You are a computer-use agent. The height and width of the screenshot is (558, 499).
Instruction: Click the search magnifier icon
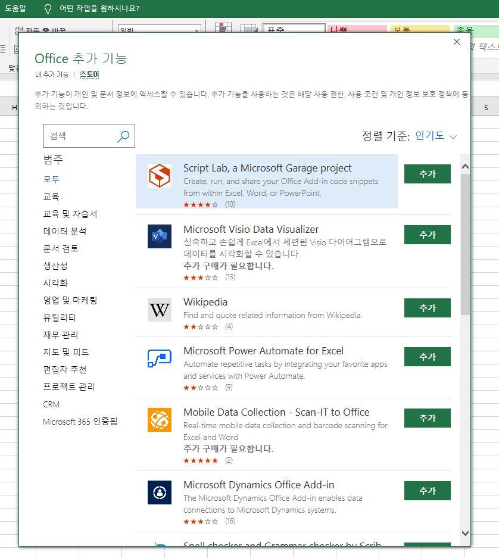point(123,136)
